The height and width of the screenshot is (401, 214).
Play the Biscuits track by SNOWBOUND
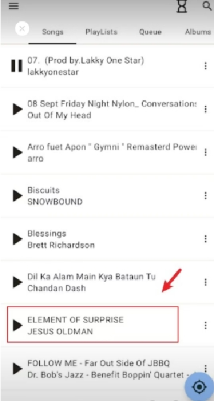point(17,195)
